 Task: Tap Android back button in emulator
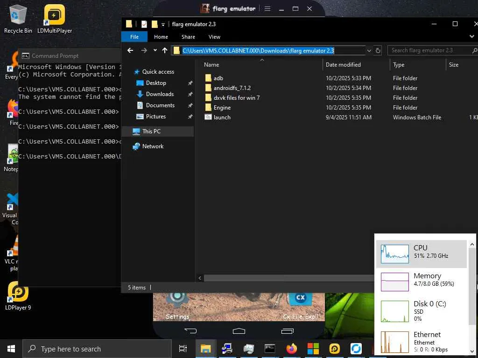190,330
